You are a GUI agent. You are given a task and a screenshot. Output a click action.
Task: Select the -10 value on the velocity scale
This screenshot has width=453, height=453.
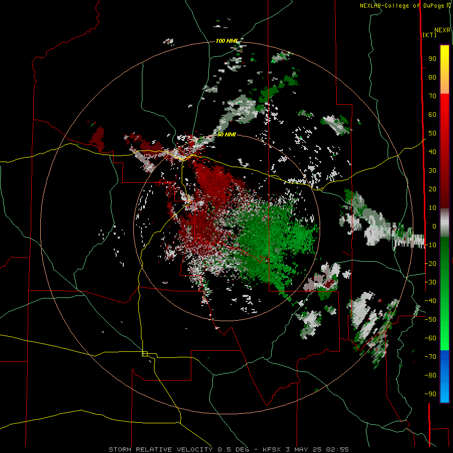coord(430,245)
